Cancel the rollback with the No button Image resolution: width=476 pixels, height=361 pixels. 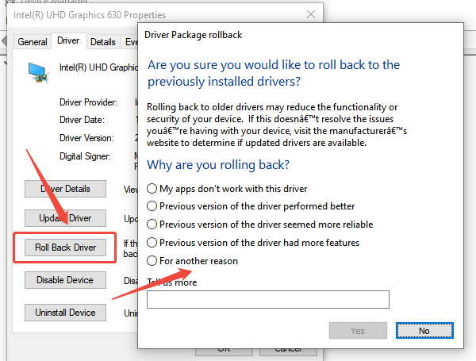[x=424, y=329]
